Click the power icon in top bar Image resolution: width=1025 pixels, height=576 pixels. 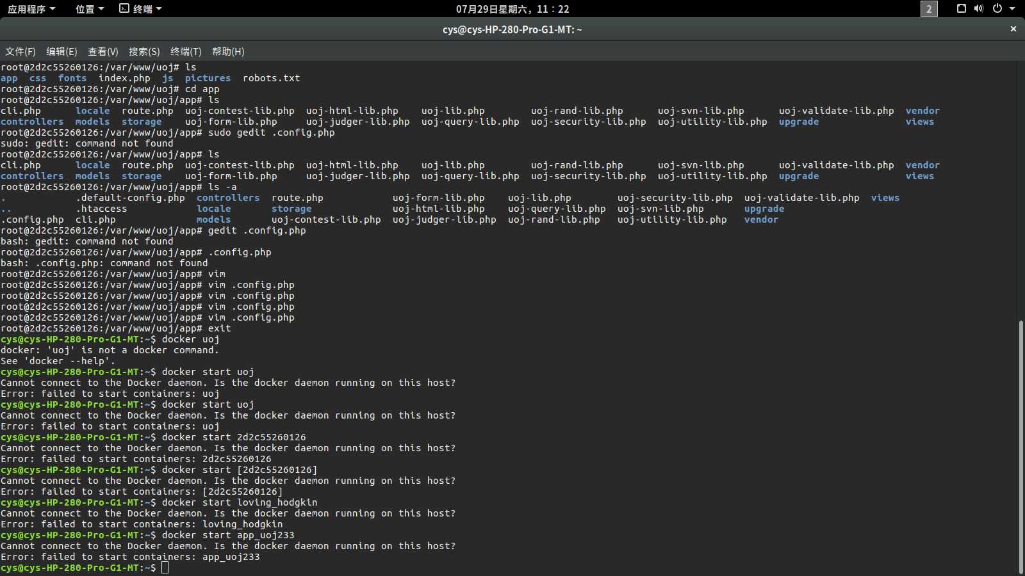point(997,8)
